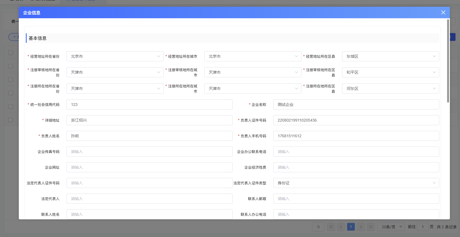Click the 基本信息 section heading

[x=38, y=38]
